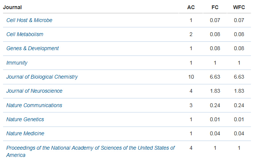Select FC value 0.01 for Nature Genetics
Image resolution: width=254 pixels, height=163 pixels.
(215, 119)
